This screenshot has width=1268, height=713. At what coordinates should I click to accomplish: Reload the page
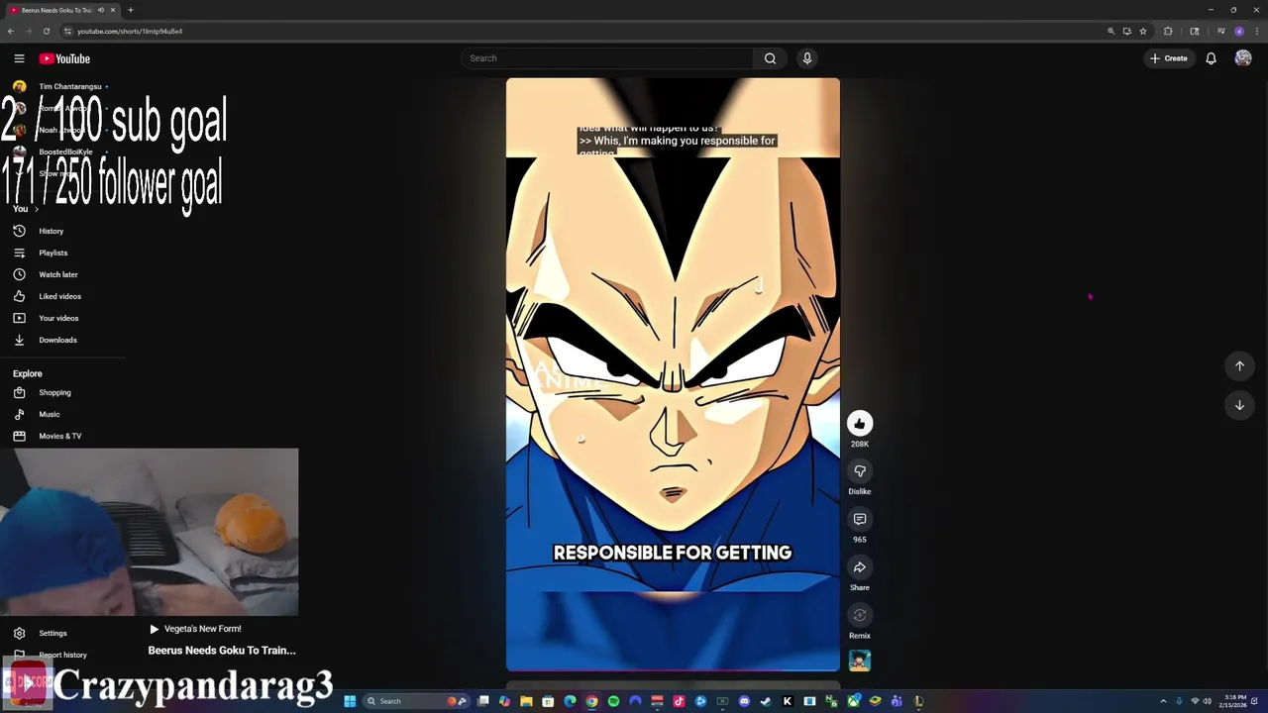pyautogui.click(x=46, y=31)
